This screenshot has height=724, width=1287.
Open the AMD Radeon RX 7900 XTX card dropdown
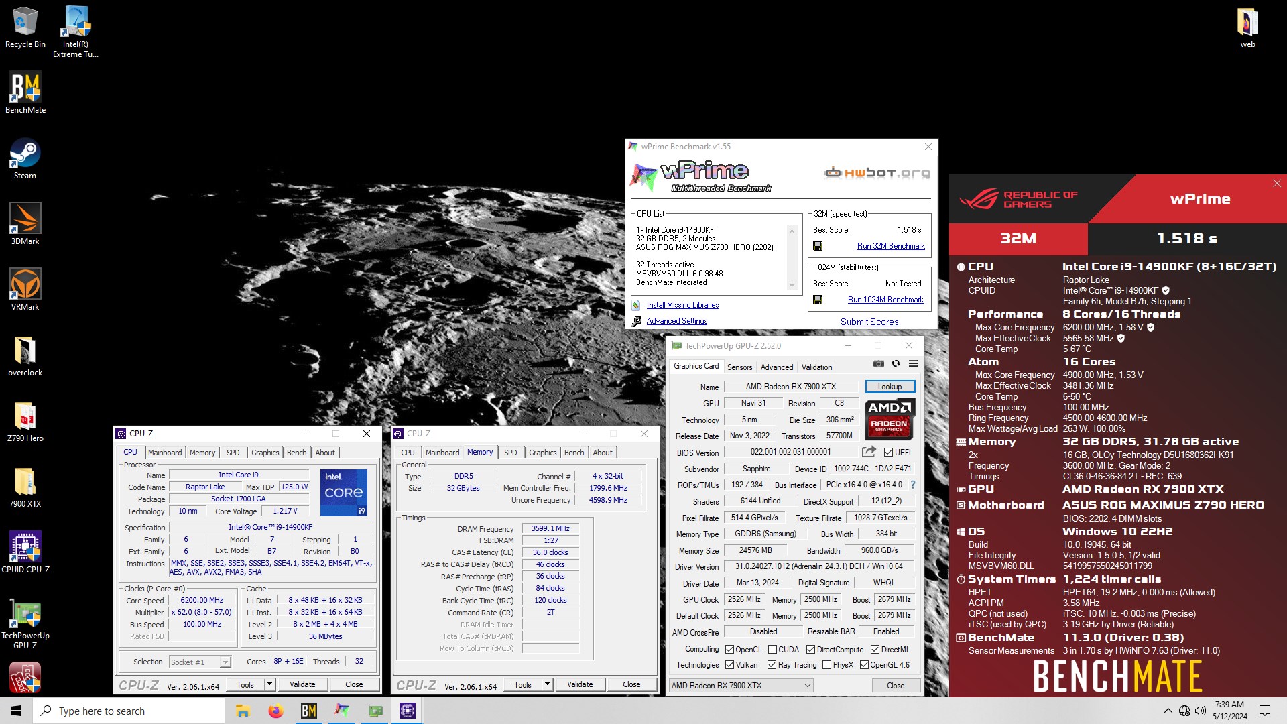741,686
